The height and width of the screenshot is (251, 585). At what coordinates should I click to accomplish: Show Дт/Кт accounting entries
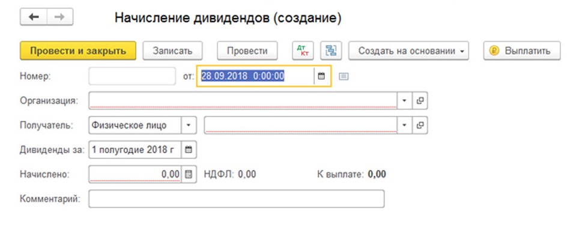(303, 51)
